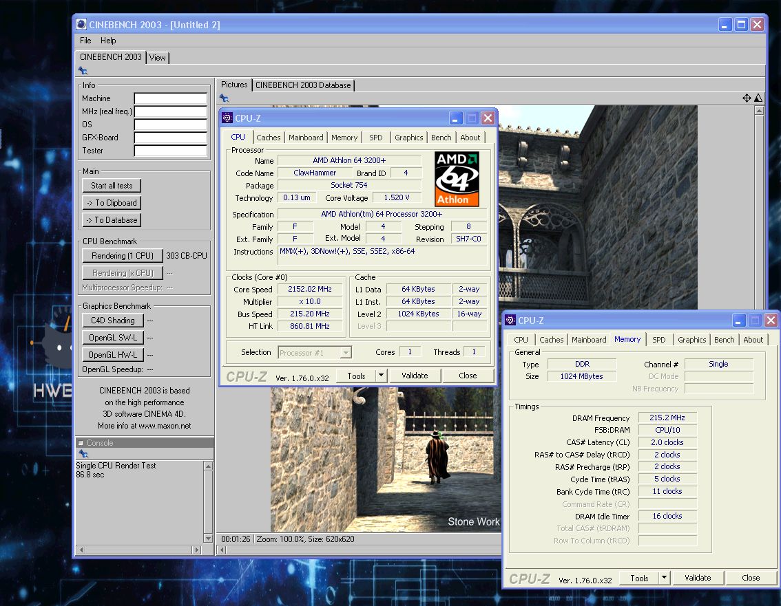
Task: Run the C4D Shading test
Action: click(113, 321)
